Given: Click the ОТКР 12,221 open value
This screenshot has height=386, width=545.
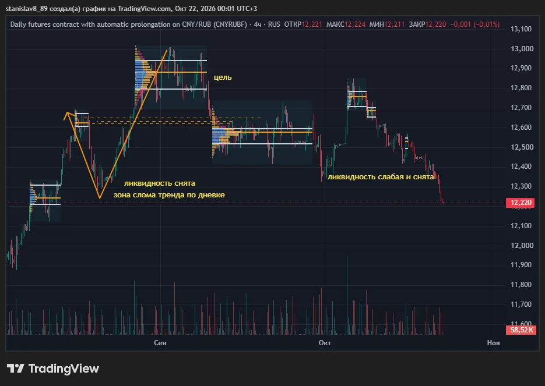Looking at the screenshot, I should 303,24.
